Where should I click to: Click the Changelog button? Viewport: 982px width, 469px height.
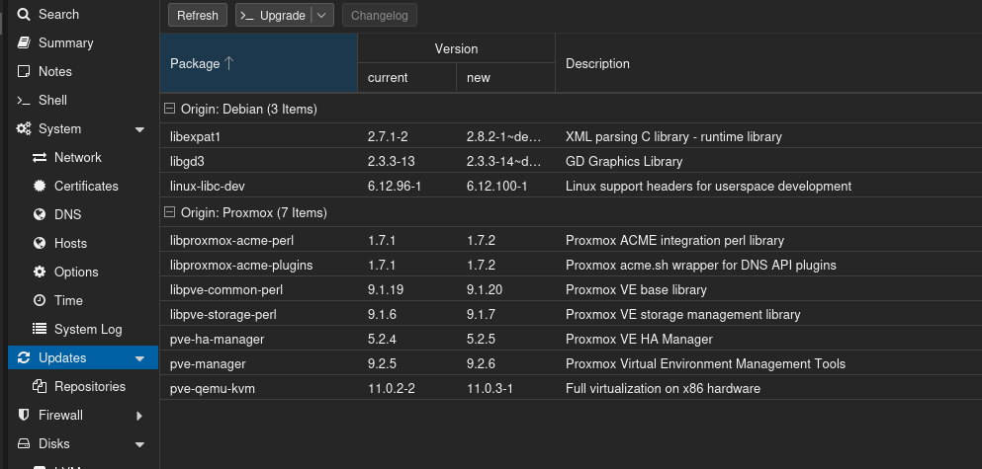pos(380,16)
